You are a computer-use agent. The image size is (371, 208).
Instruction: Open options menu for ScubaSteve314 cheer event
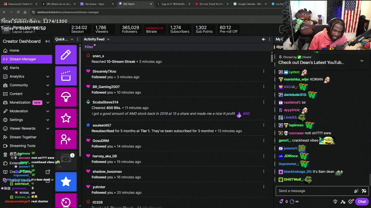[264, 102]
